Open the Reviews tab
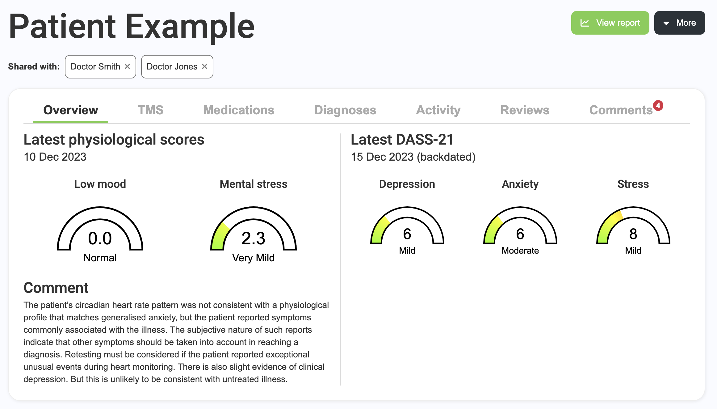Screen dimensions: 717x409 [x=525, y=110]
